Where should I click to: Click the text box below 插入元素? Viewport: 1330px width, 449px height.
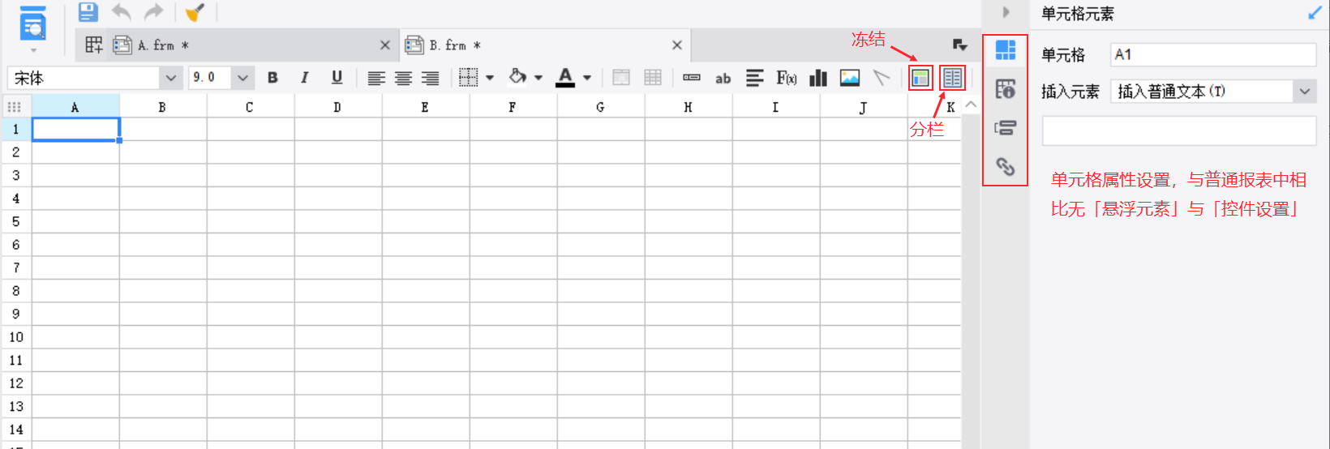click(x=1179, y=130)
